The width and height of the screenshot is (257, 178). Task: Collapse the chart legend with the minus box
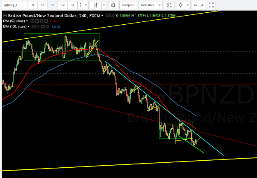pyautogui.click(x=5, y=16)
